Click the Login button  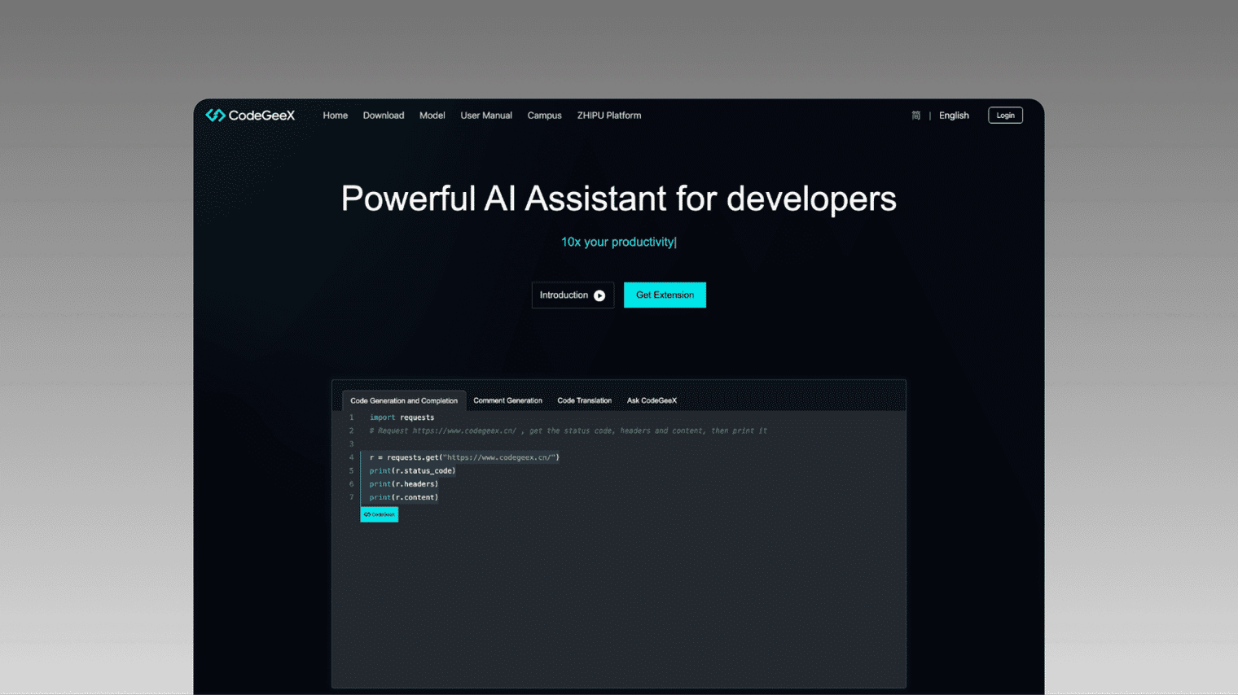pos(1005,116)
